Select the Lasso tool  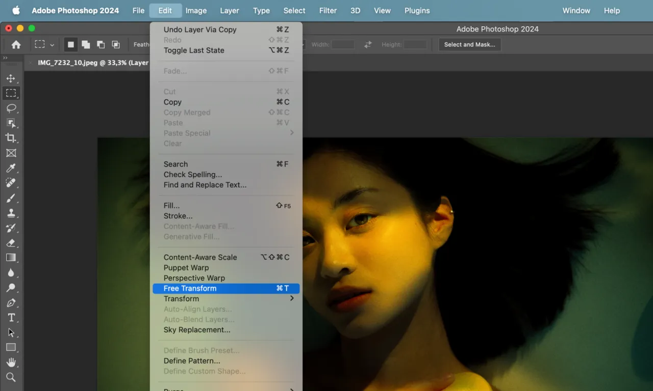click(11, 108)
